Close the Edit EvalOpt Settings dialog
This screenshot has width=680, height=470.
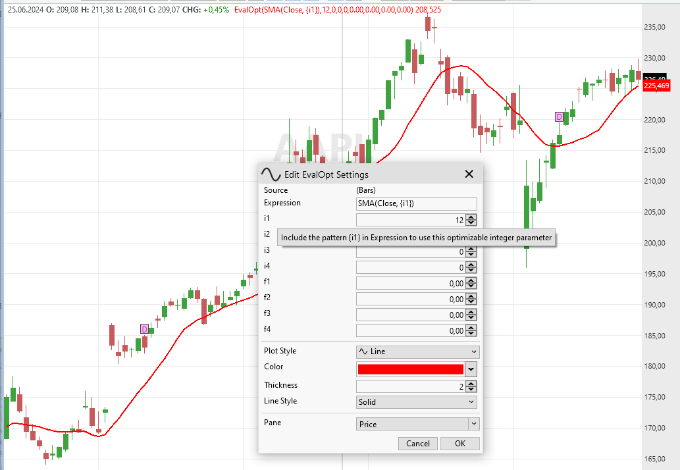click(x=469, y=174)
